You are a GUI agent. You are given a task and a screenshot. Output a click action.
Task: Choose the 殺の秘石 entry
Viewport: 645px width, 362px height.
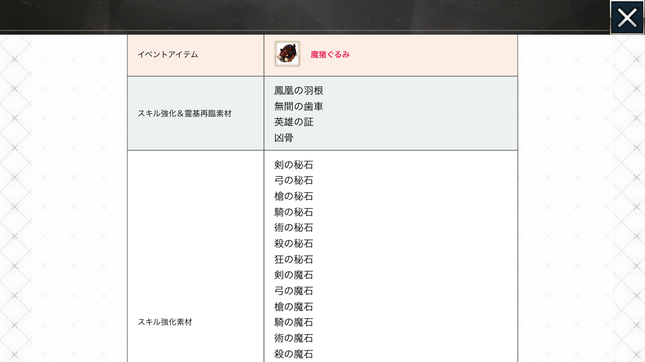(293, 244)
